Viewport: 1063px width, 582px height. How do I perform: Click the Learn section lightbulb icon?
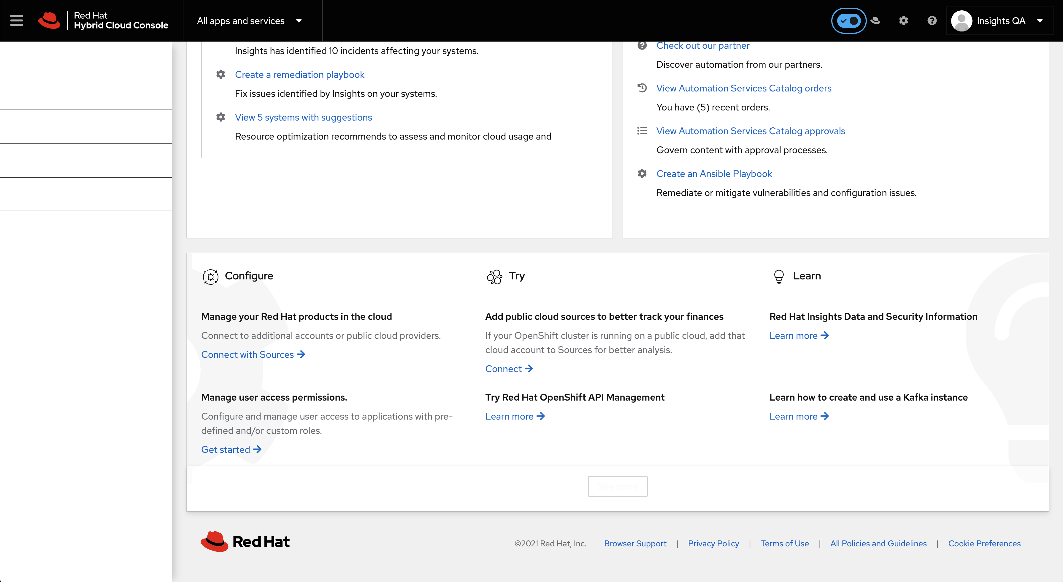tap(779, 276)
